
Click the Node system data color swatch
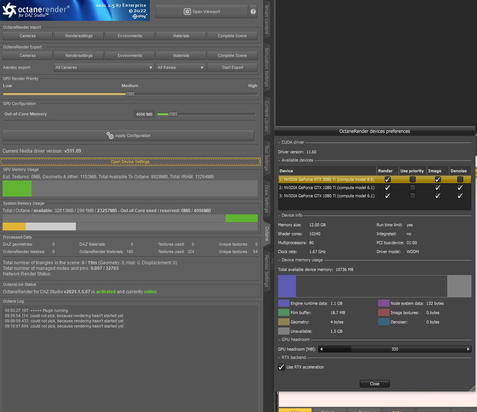(384, 303)
